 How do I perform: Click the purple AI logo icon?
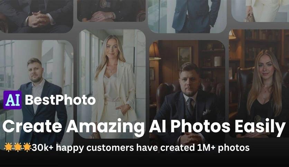(x=12, y=100)
